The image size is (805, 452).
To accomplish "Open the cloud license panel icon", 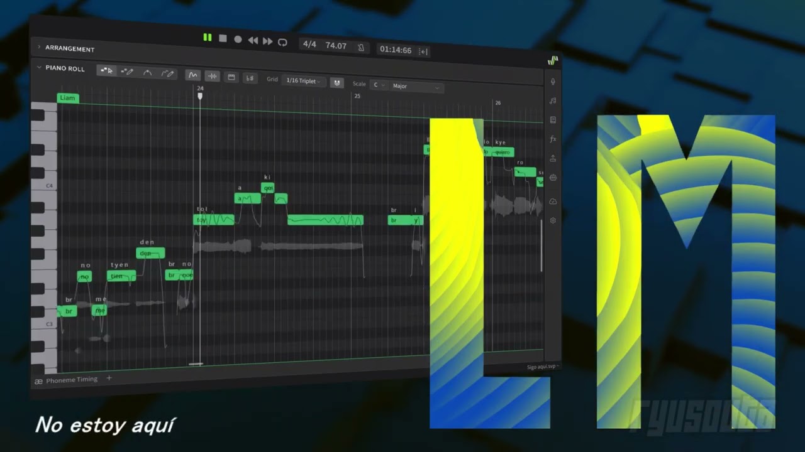I will pyautogui.click(x=553, y=201).
